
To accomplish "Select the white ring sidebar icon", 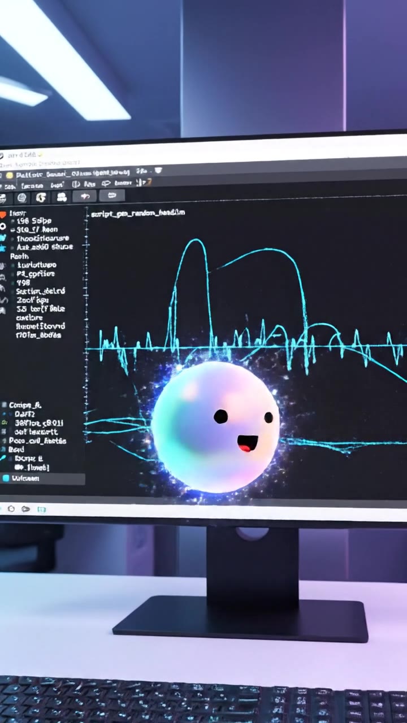I will coord(3,226).
